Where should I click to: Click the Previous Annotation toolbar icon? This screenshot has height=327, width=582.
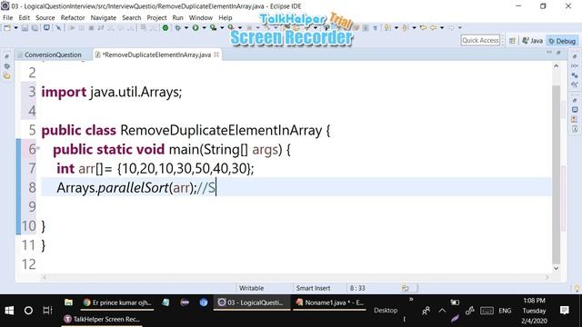(406, 28)
